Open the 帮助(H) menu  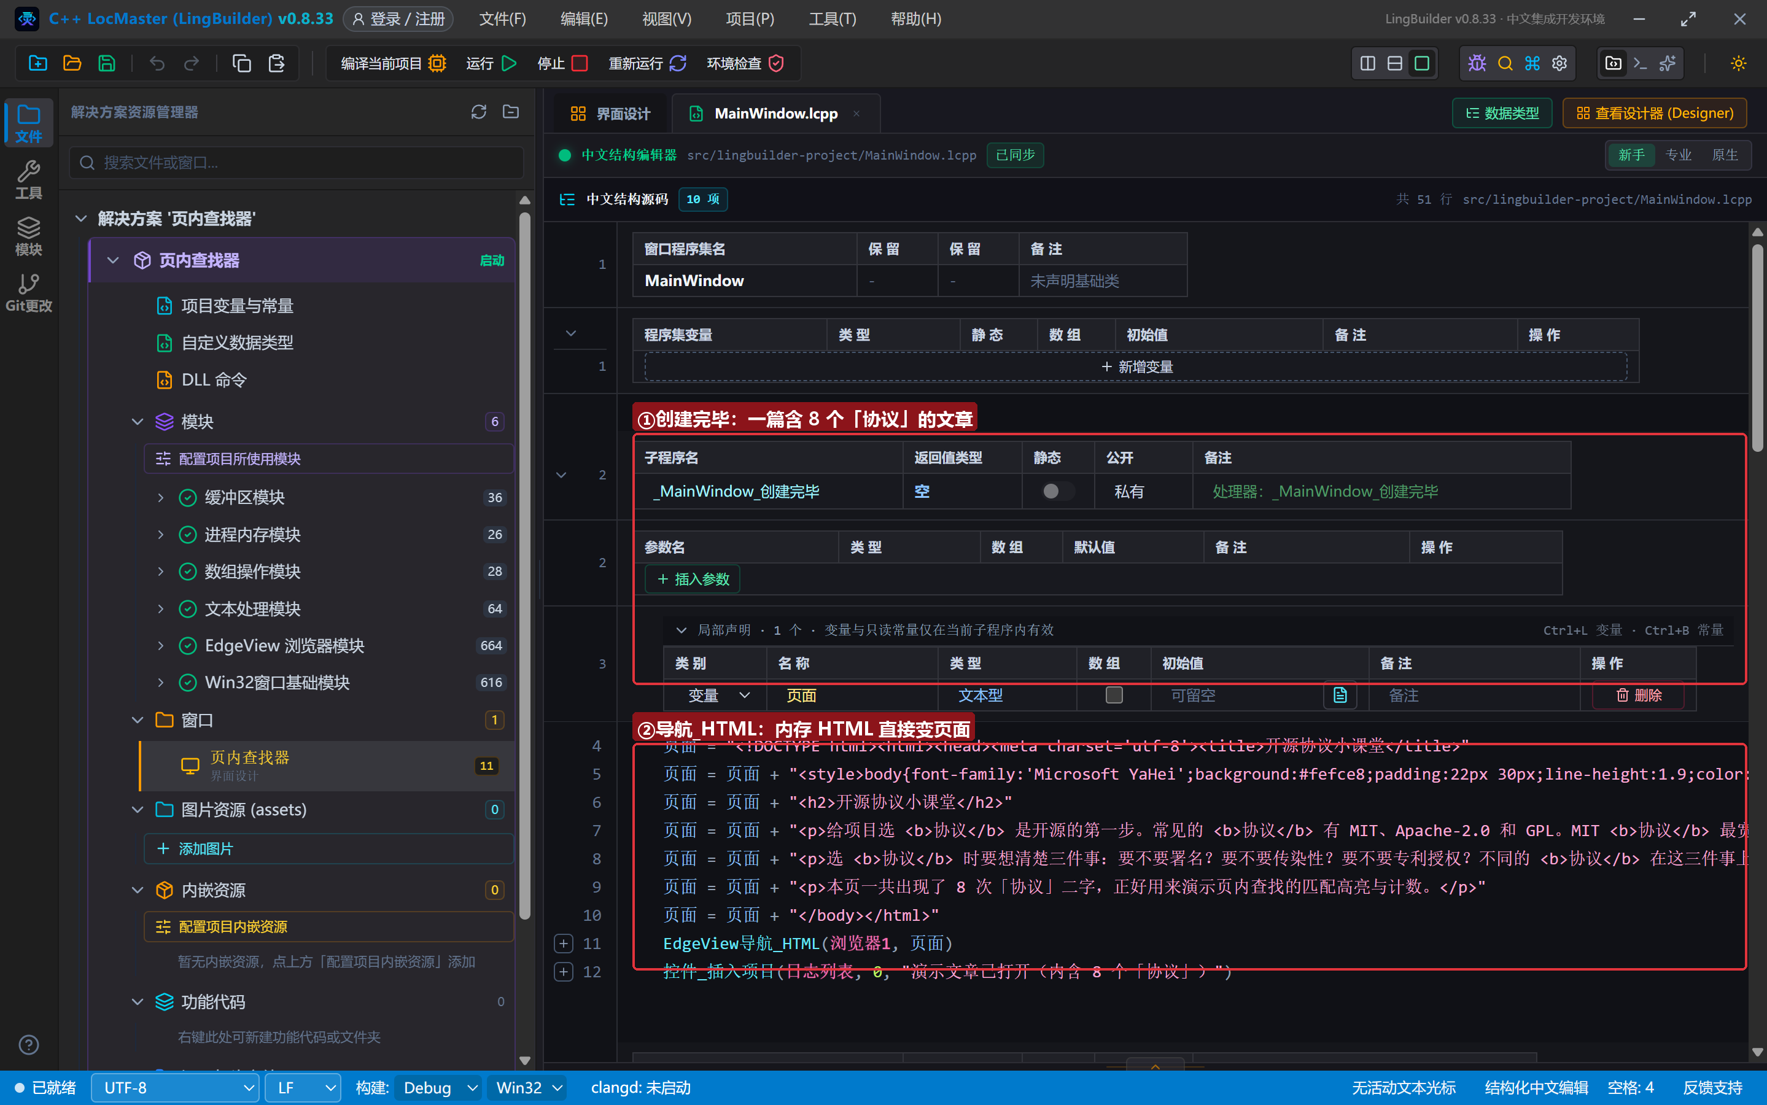tap(915, 19)
